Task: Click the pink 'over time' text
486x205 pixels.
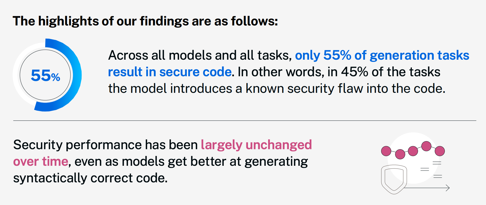Action: 41,161
